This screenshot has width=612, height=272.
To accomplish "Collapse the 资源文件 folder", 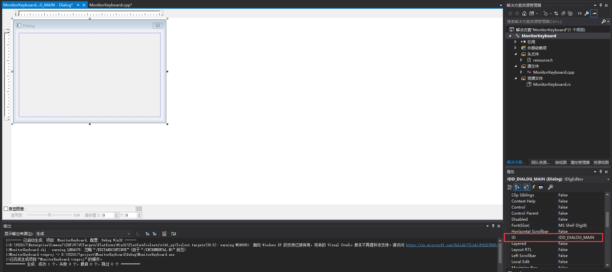I will point(516,78).
